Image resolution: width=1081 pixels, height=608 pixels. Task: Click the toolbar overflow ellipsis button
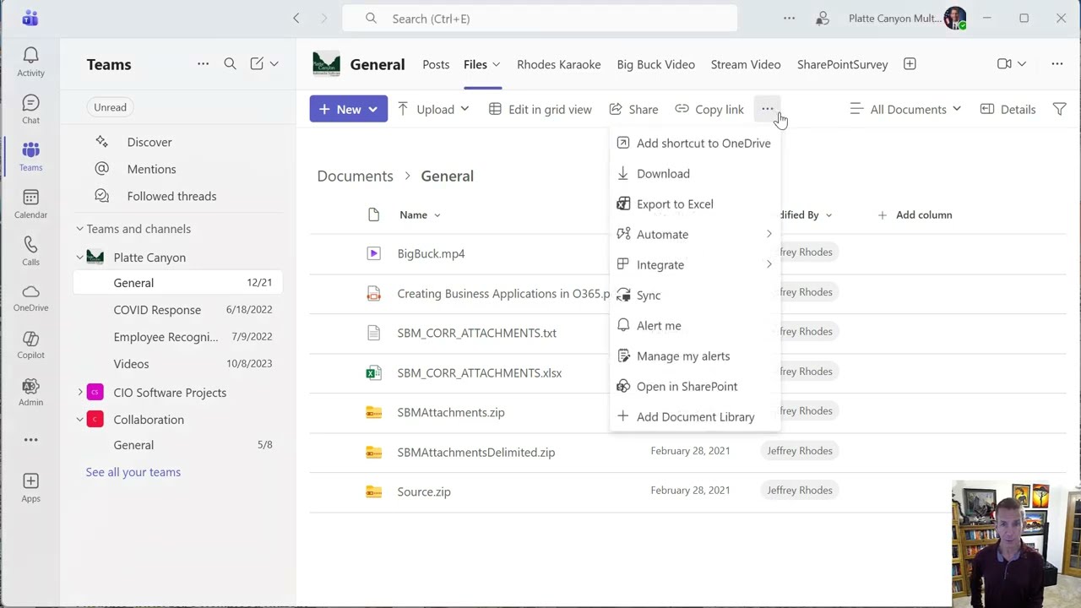click(x=767, y=109)
